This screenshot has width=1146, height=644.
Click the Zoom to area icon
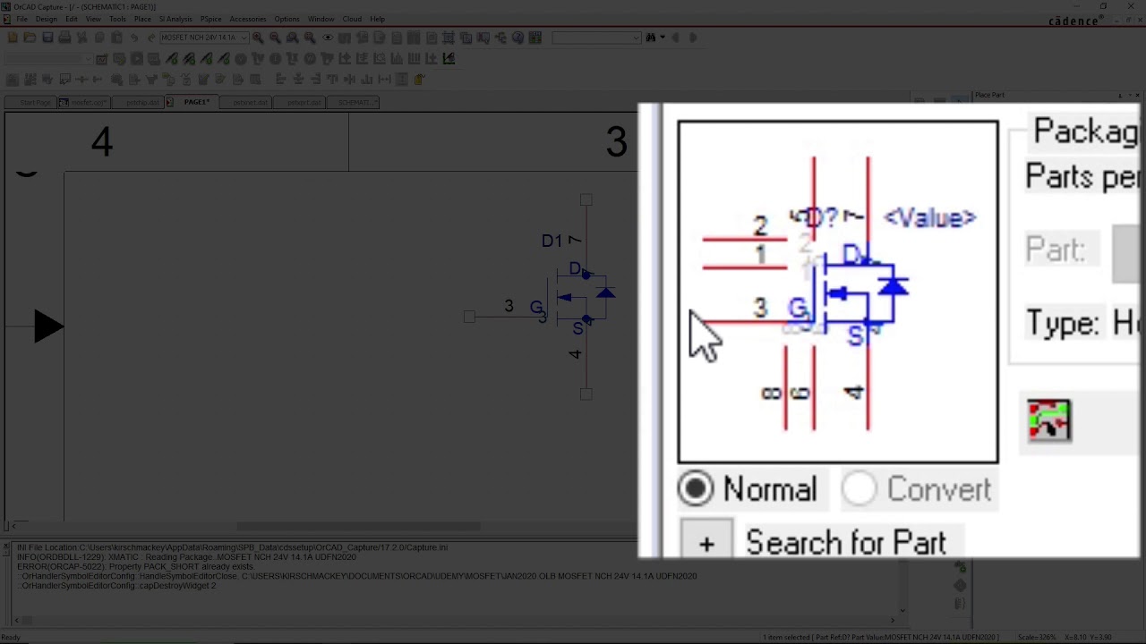point(292,38)
